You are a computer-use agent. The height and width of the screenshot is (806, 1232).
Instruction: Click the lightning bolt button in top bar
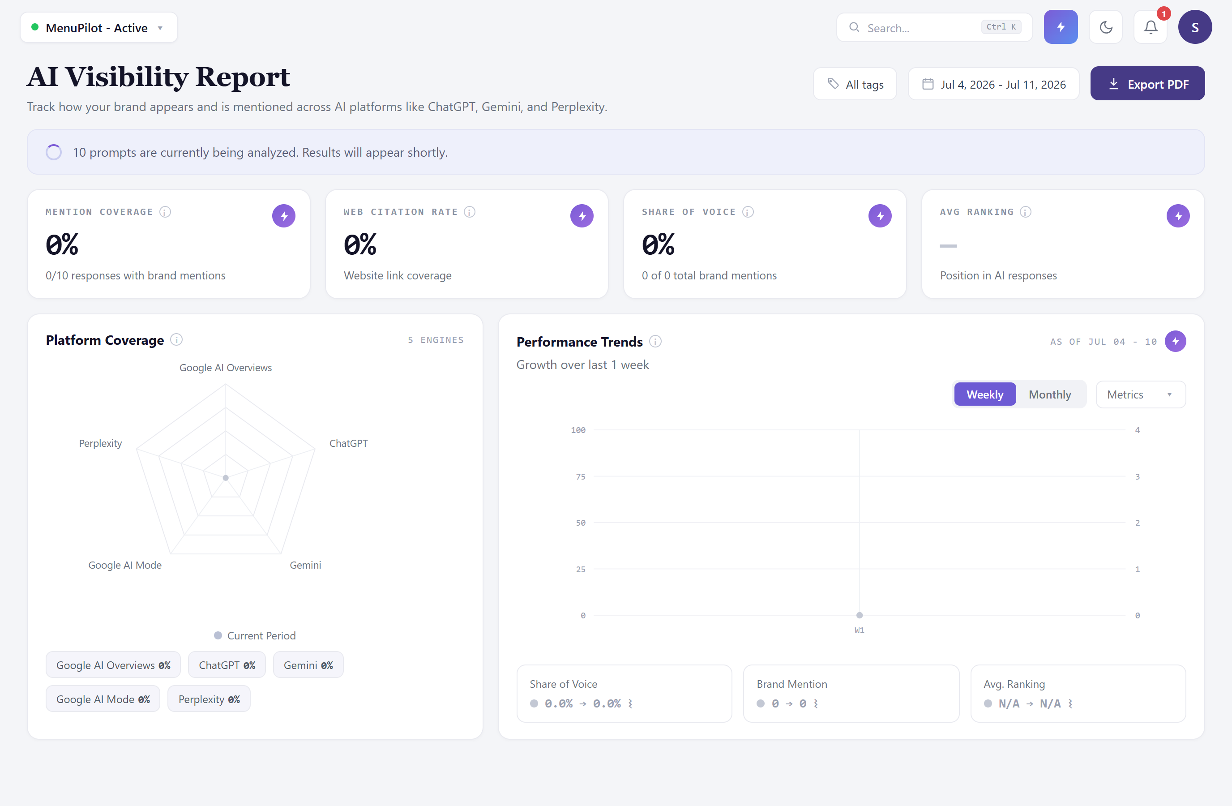click(x=1060, y=27)
